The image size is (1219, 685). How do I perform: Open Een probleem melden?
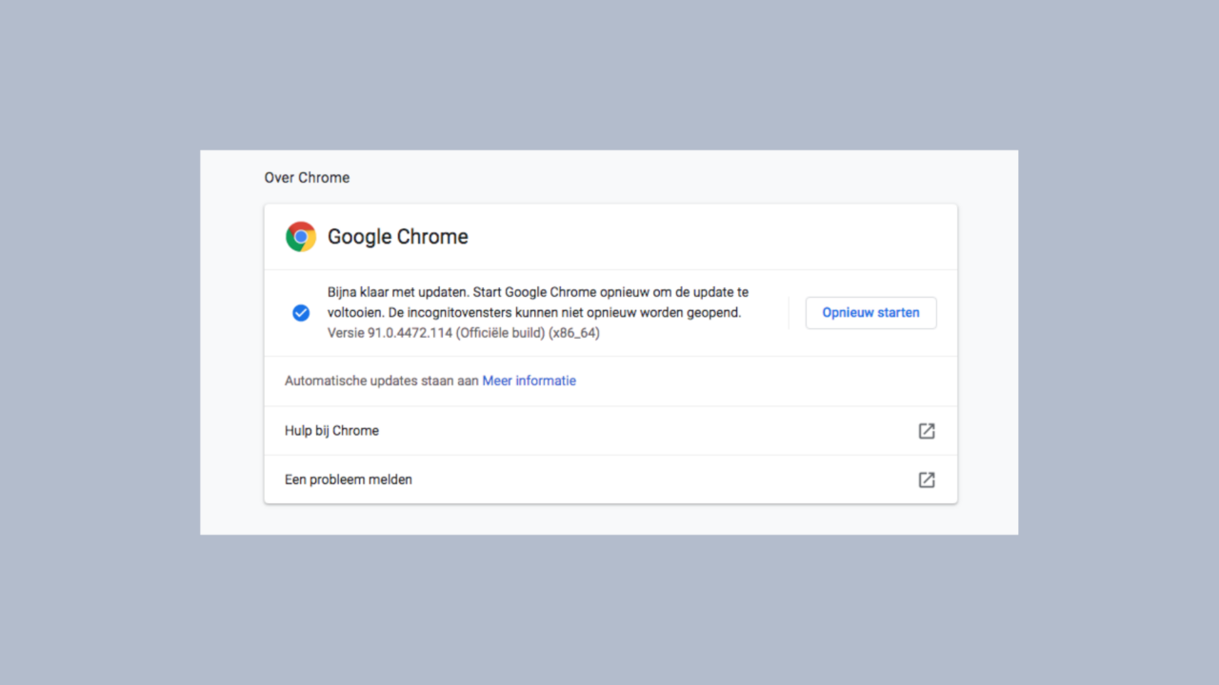point(348,479)
